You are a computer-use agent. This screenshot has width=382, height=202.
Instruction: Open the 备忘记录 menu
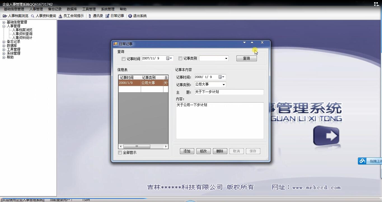pos(55,9)
